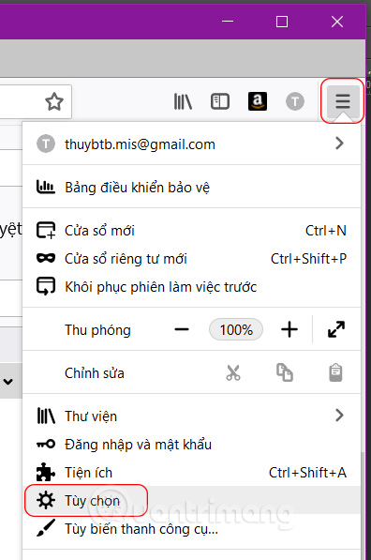Screen dimensions: 371x560
Task: Open the Library toolbar icon
Action: coord(183,101)
